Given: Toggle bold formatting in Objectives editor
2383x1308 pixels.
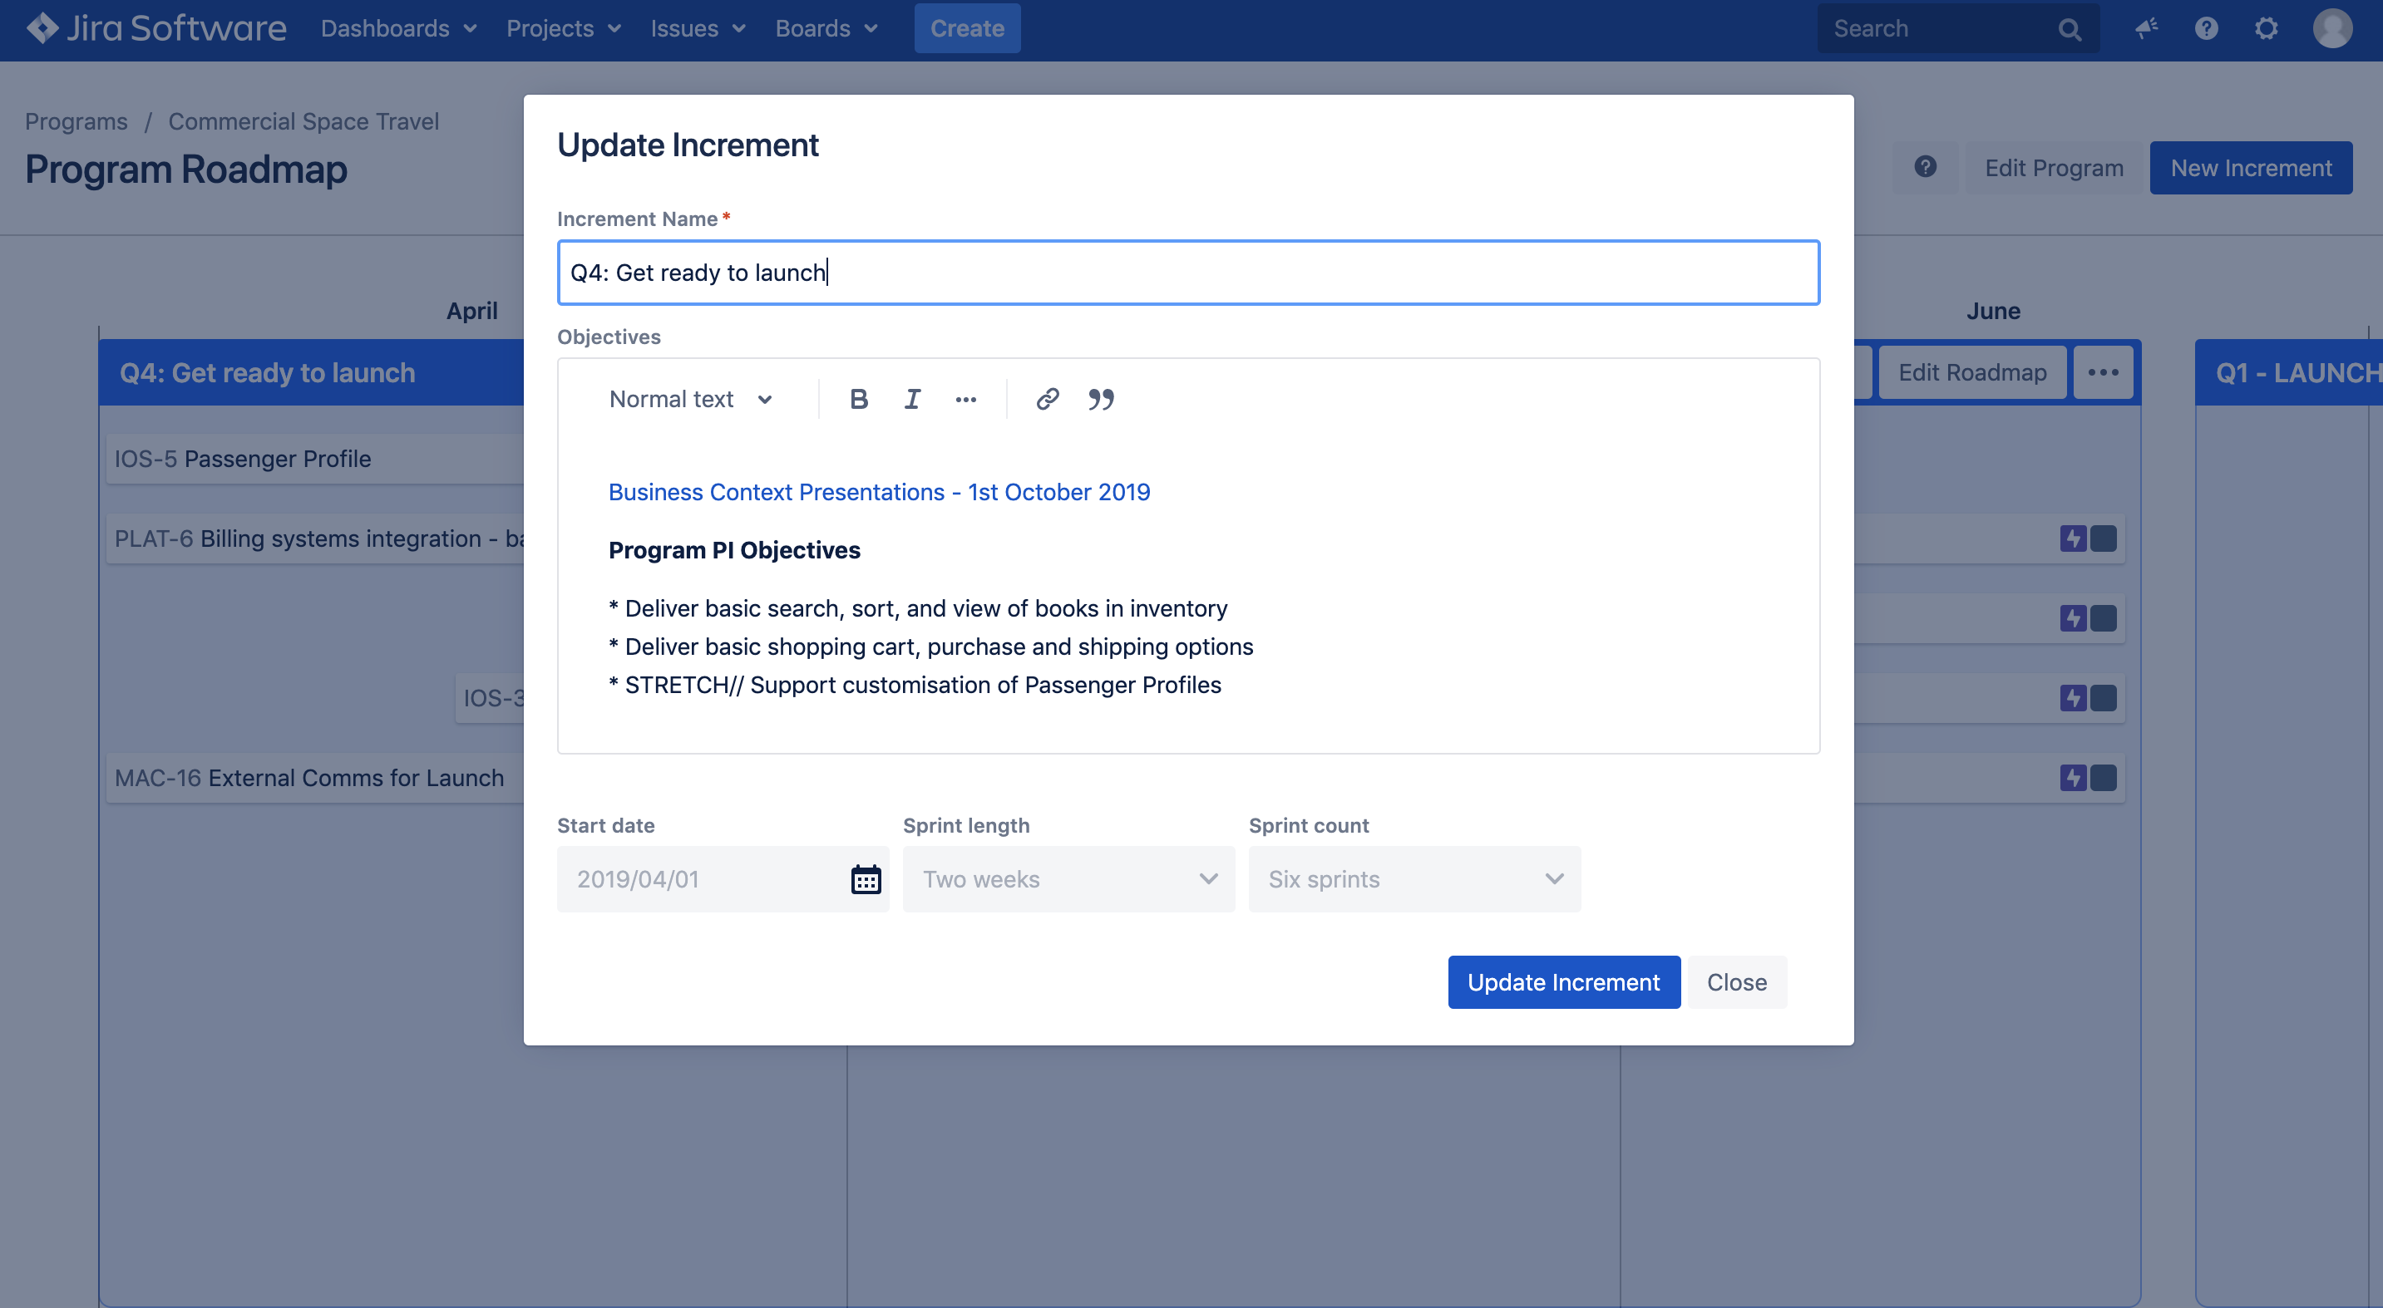Looking at the screenshot, I should click(858, 400).
